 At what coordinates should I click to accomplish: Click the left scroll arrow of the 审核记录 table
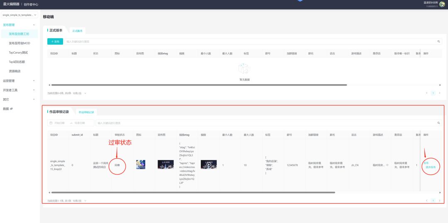(49, 192)
